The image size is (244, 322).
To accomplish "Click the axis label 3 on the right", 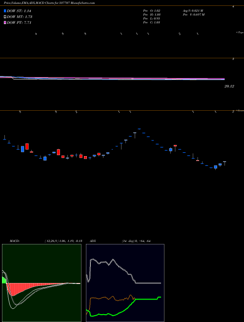I will point(233,59).
